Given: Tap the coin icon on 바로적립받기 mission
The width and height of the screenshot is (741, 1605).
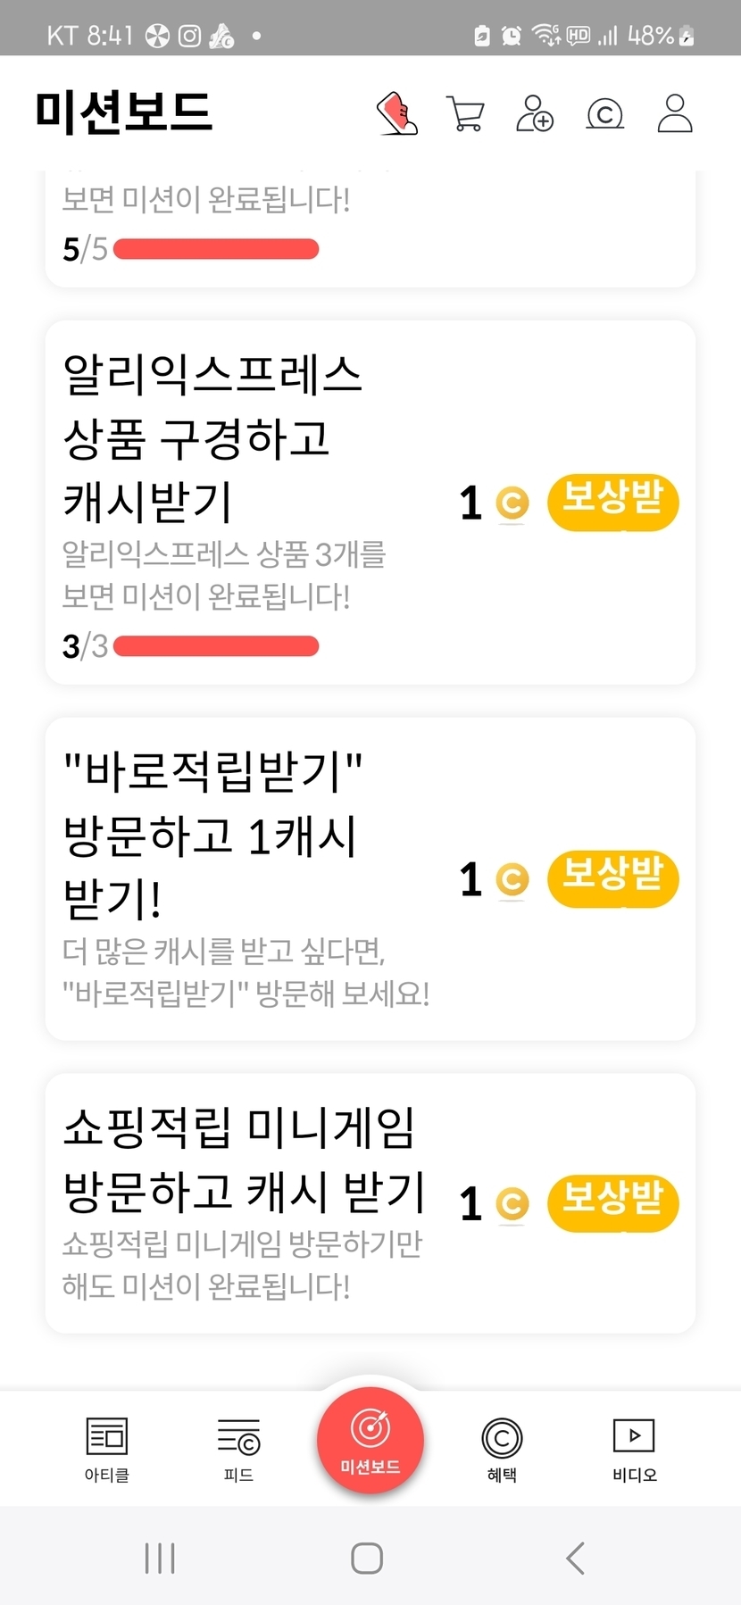Looking at the screenshot, I should 512,879.
